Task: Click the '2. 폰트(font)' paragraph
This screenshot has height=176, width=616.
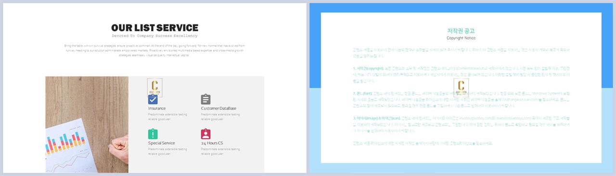Action: [x=461, y=100]
